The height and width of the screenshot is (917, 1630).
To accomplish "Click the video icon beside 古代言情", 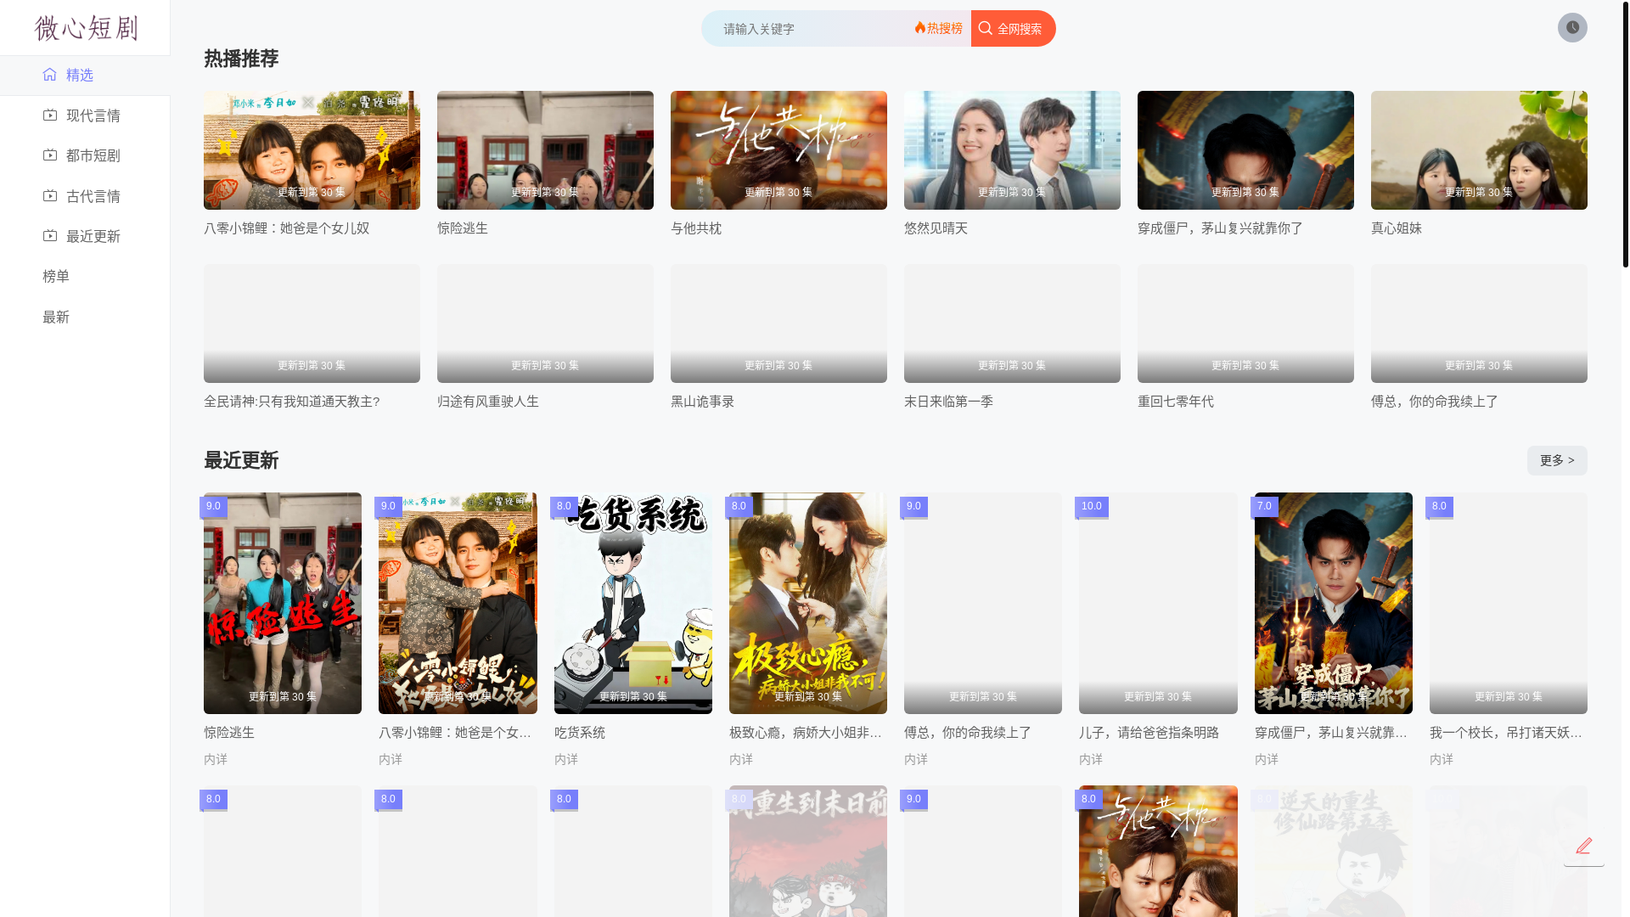I will pyautogui.click(x=50, y=195).
